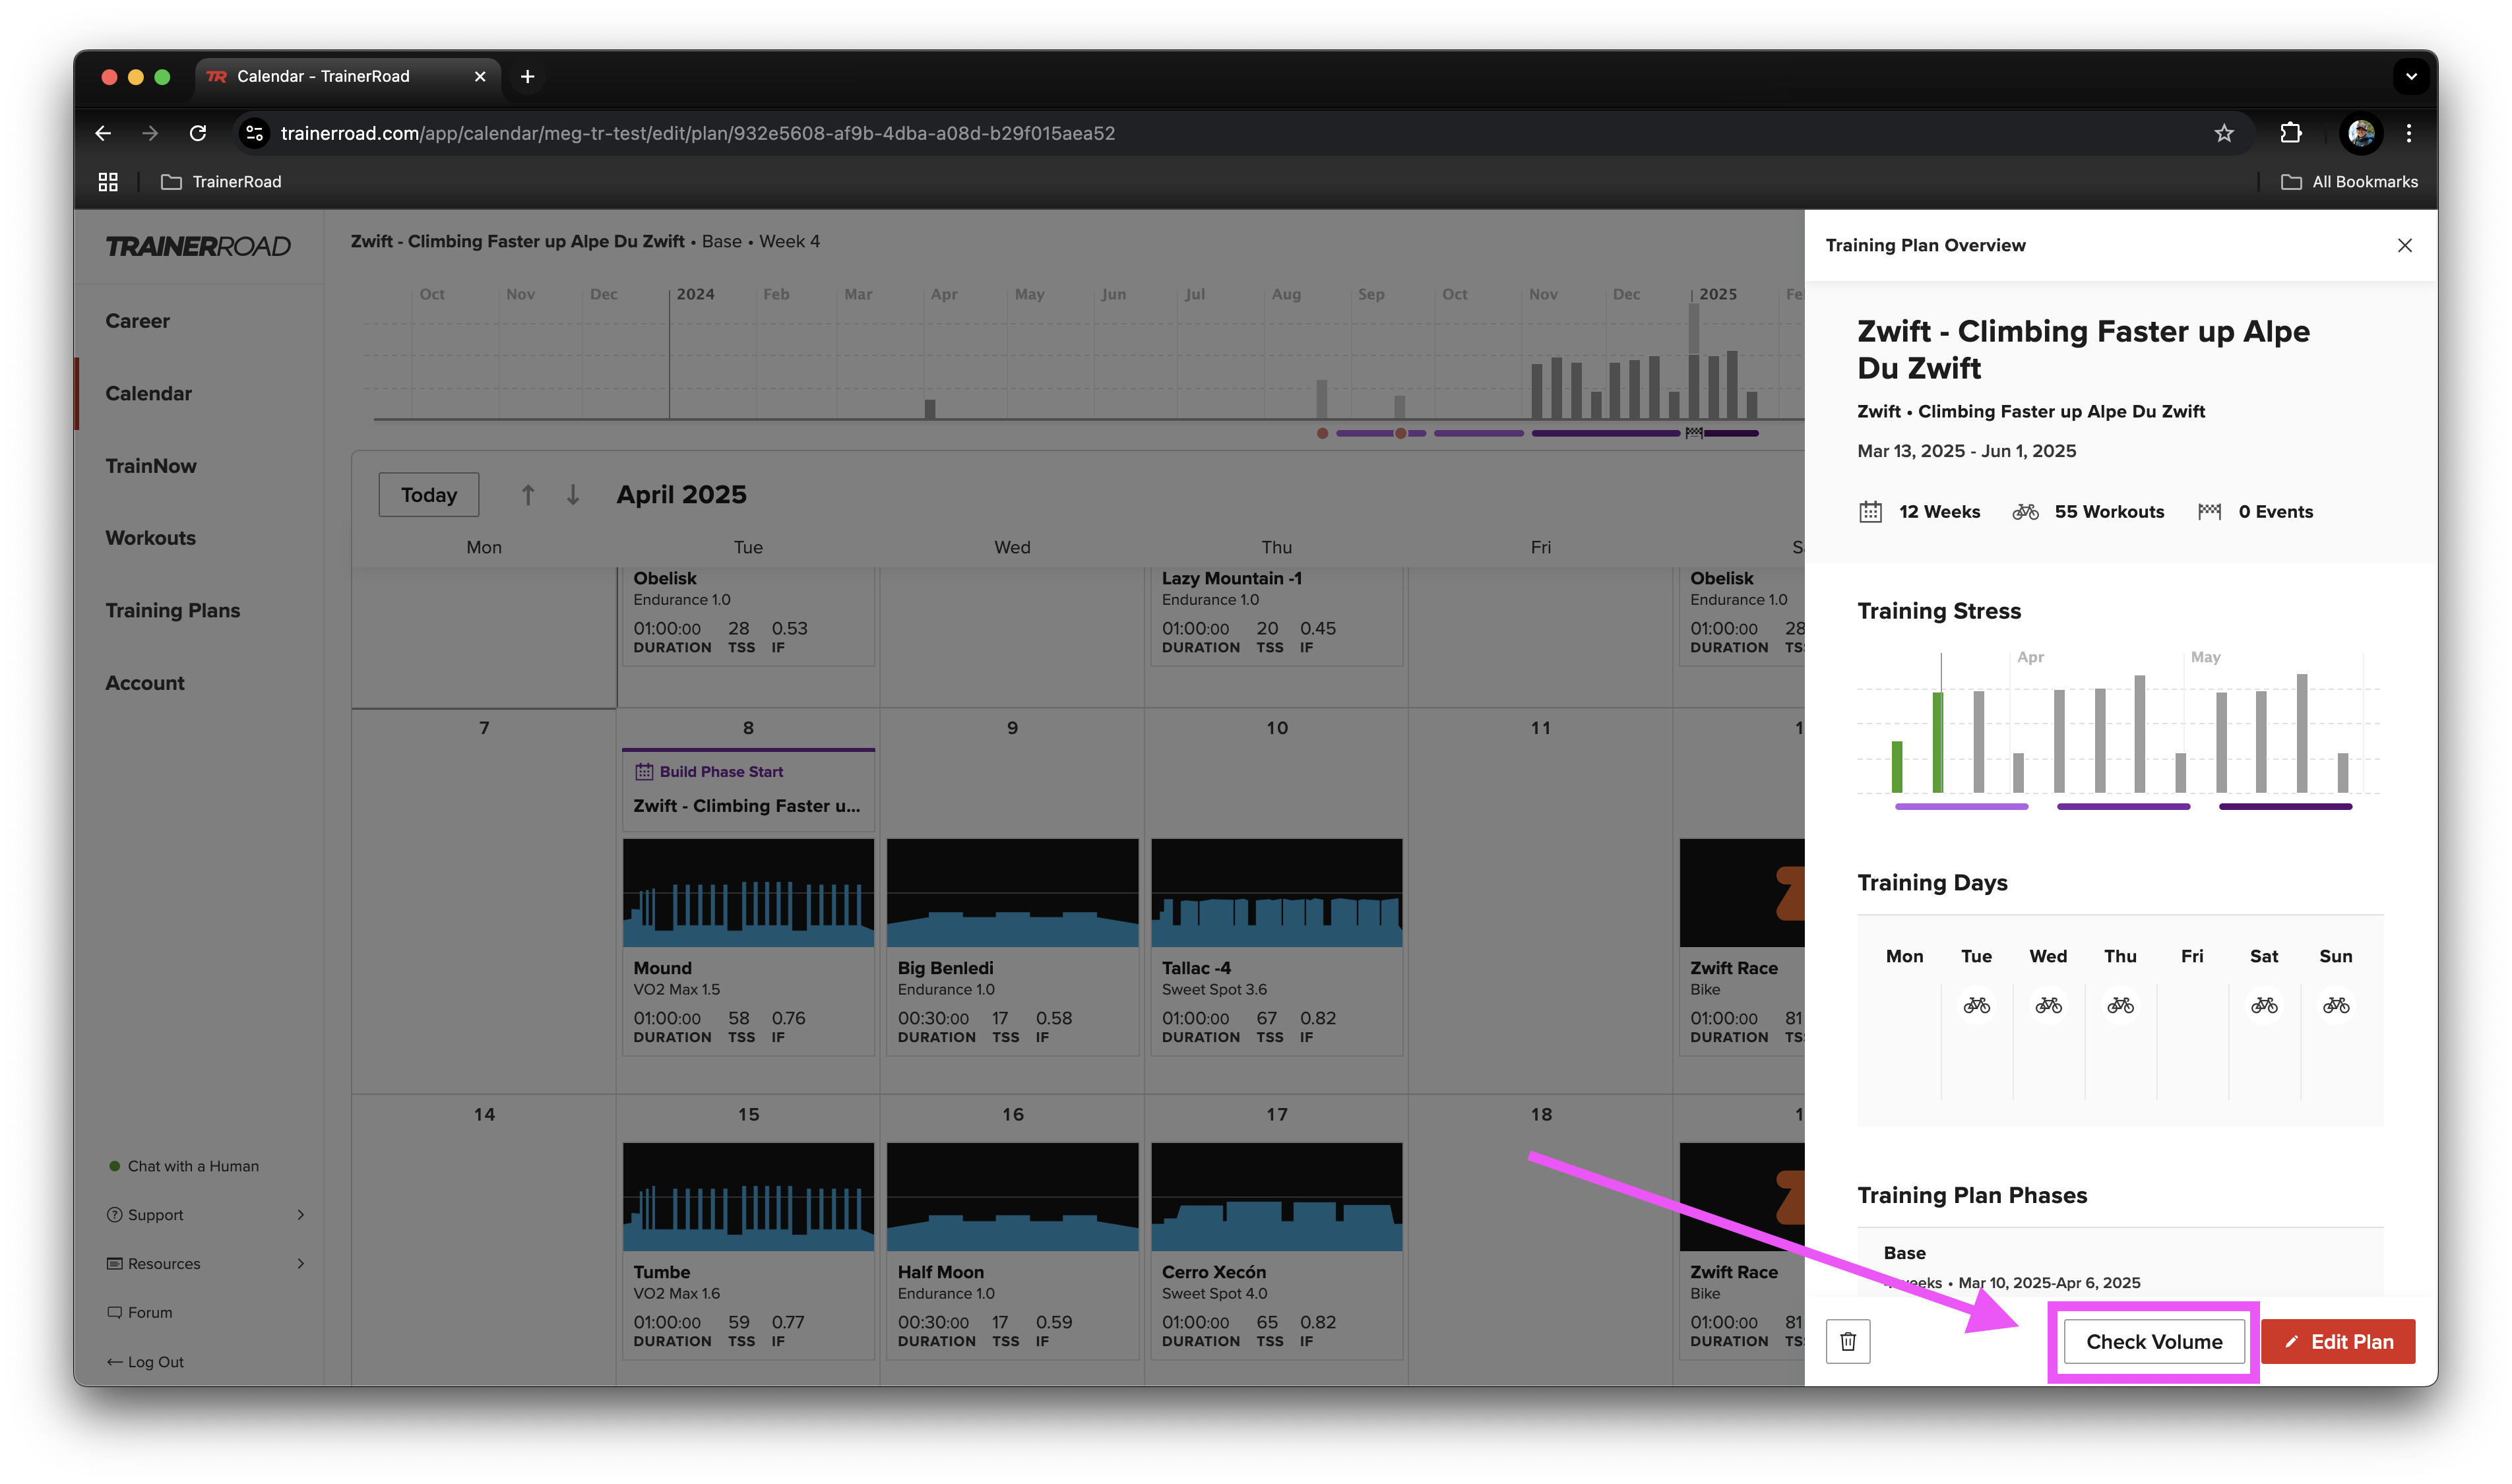Open Account in the sidebar
Viewport: 2512px width, 1484px height.
145,683
